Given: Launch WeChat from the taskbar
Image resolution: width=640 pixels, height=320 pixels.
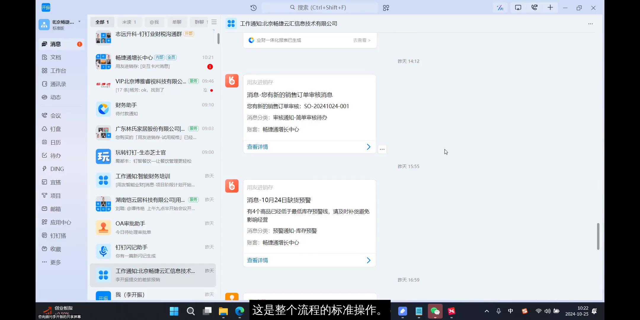Looking at the screenshot, I should pos(435,311).
